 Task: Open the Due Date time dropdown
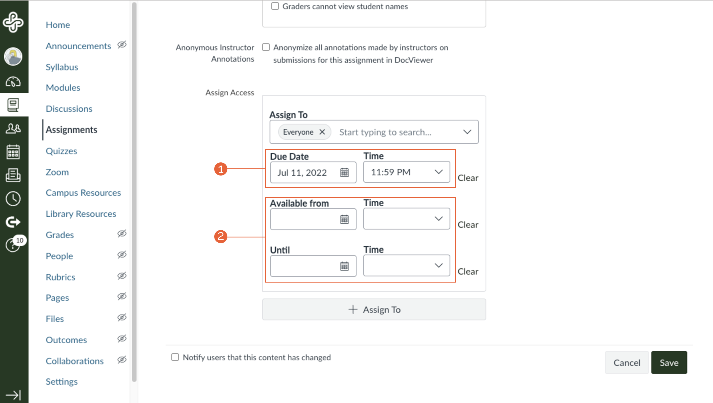coord(406,172)
